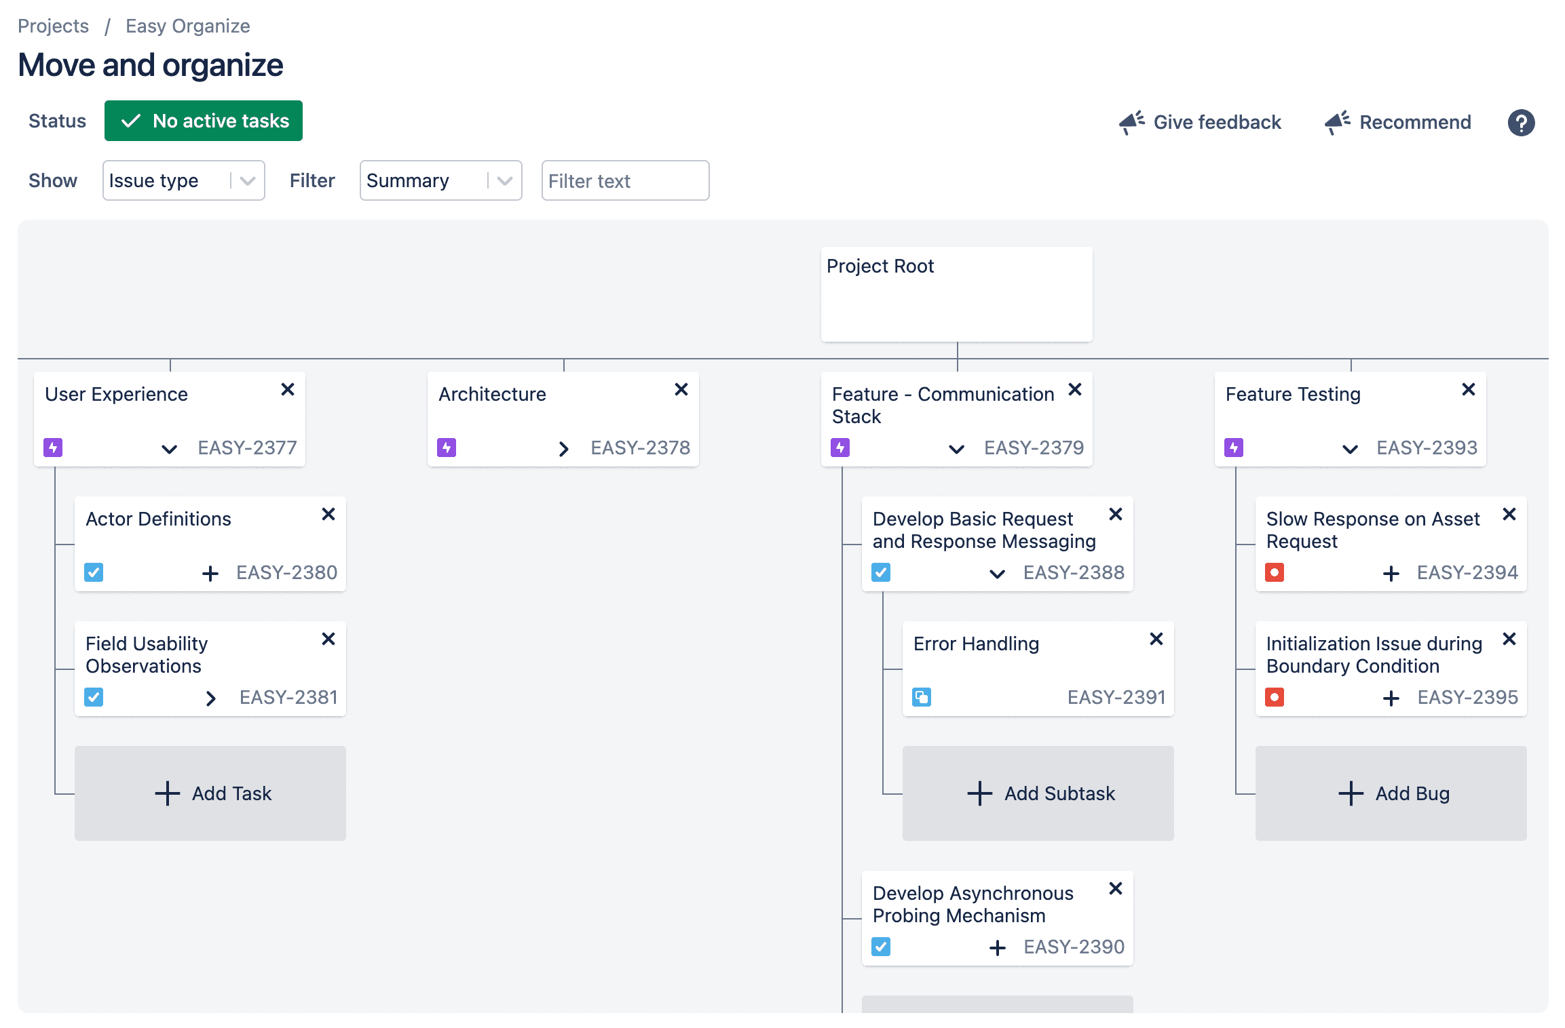The width and height of the screenshot is (1565, 1028).
Task: Collapse the User Experience children
Action: point(170,449)
